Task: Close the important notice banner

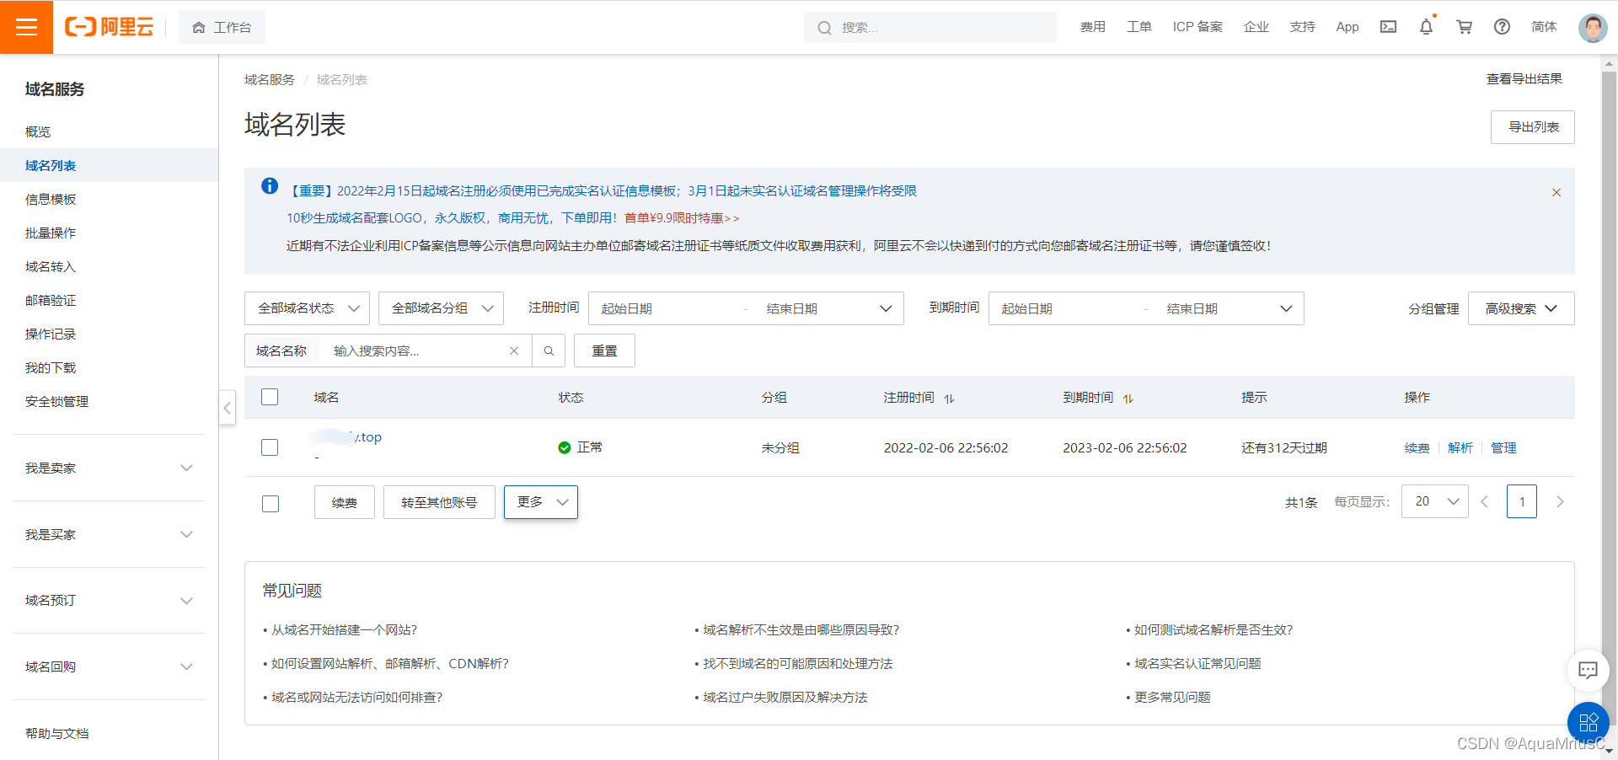Action: click(x=1556, y=192)
